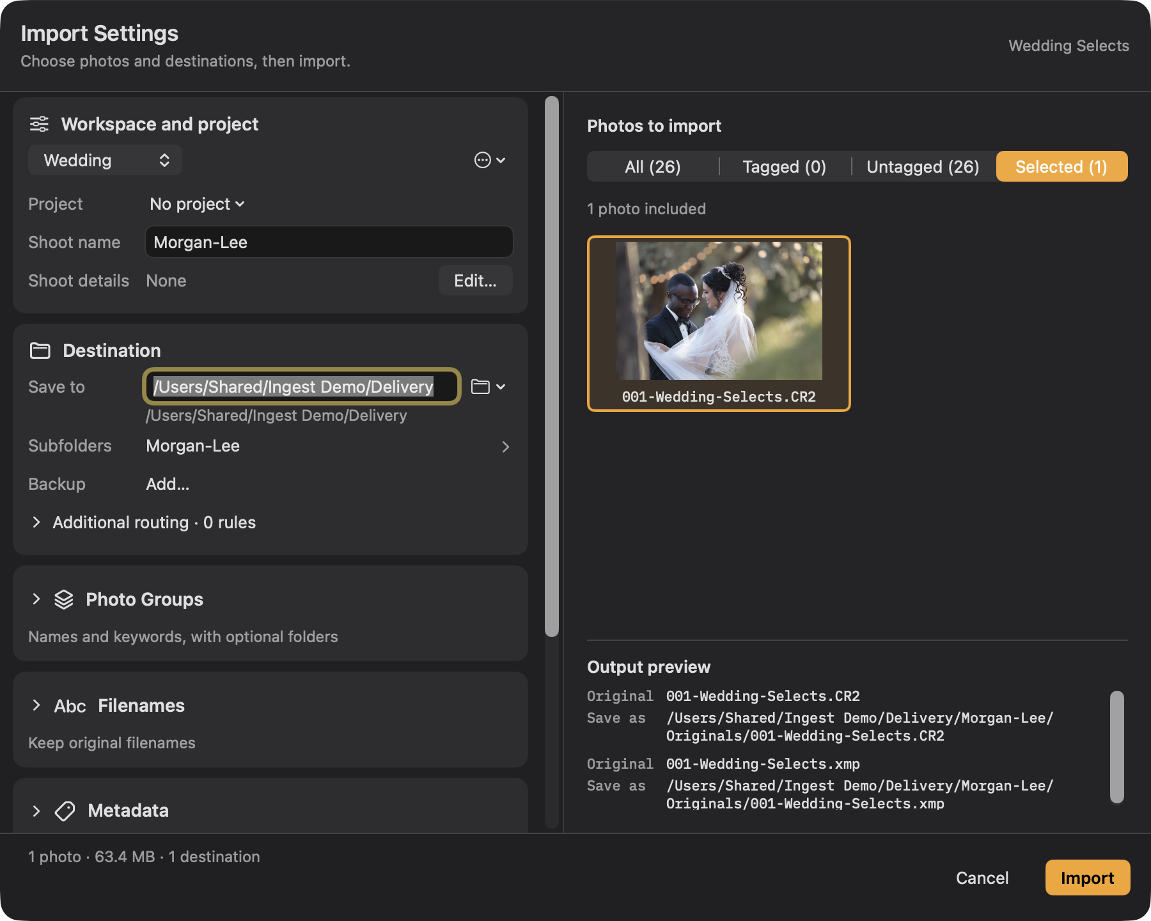Open the No project dropdown
Image resolution: width=1151 pixels, height=921 pixels.
pyautogui.click(x=197, y=204)
